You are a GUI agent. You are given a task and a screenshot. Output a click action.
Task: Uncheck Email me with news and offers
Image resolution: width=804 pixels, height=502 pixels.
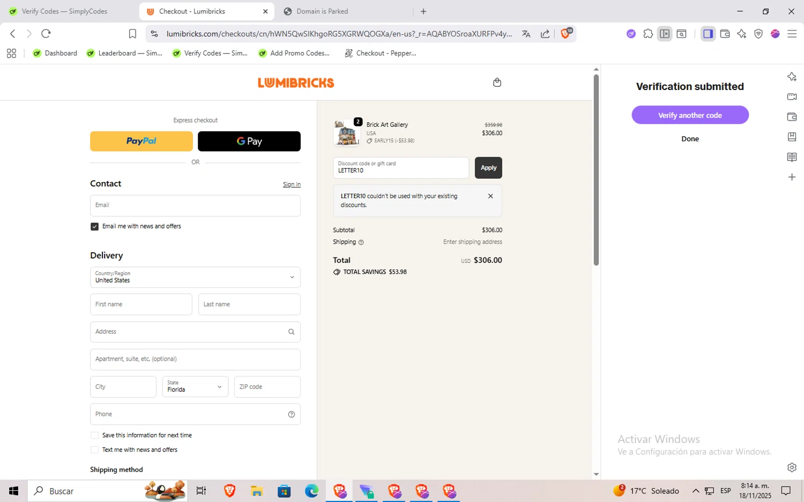[94, 226]
